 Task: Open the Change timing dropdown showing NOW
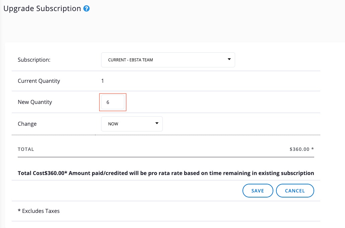(x=132, y=124)
